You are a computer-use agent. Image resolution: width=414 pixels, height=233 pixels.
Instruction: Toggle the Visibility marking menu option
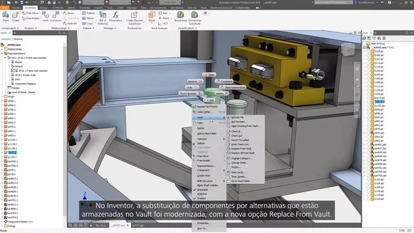(221, 93)
